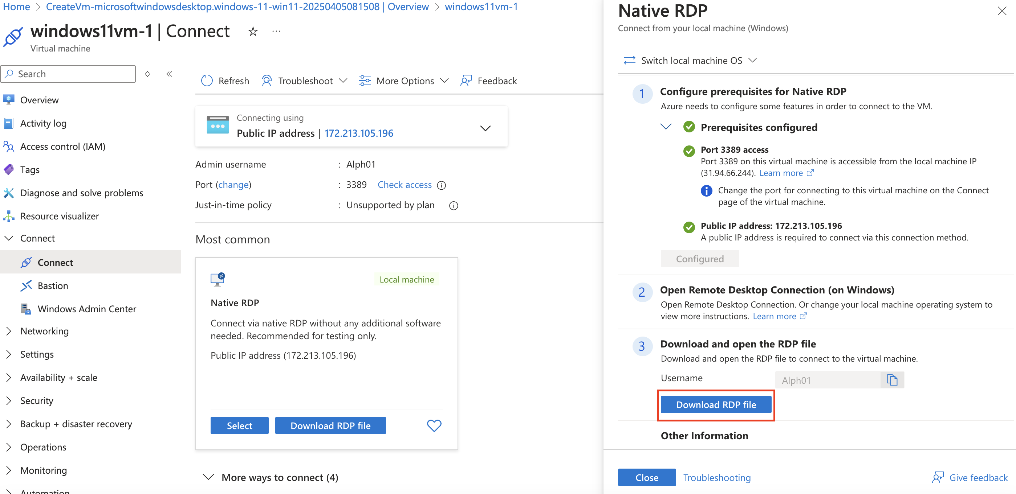Screen dimensions: 1016x494
Task: Favorite Native RDP with heart icon
Action: (x=434, y=425)
